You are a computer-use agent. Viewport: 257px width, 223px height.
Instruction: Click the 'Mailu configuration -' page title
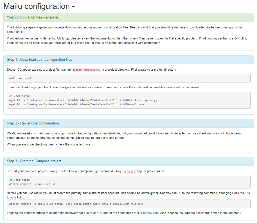39,6
